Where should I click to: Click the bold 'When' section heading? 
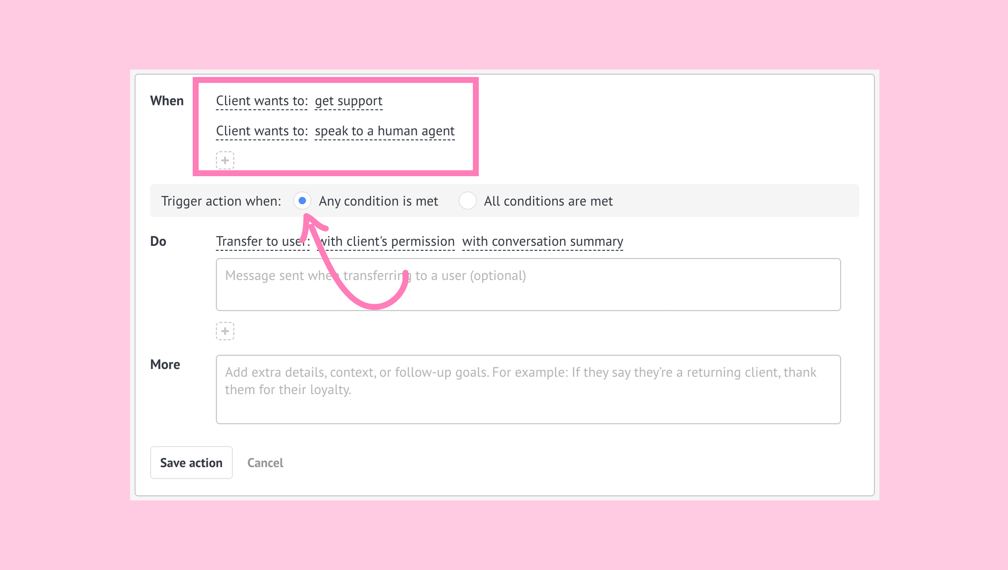166,101
